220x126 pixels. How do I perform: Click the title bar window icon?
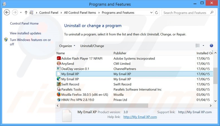coord(4,4)
